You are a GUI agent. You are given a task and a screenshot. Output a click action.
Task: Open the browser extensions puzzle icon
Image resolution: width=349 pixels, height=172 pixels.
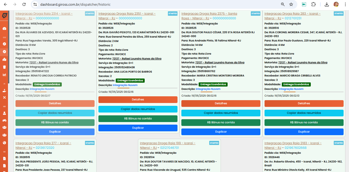click(x=313, y=4)
